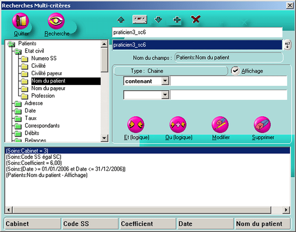
Task: Click the cassette save icon
Action: (x=140, y=20)
